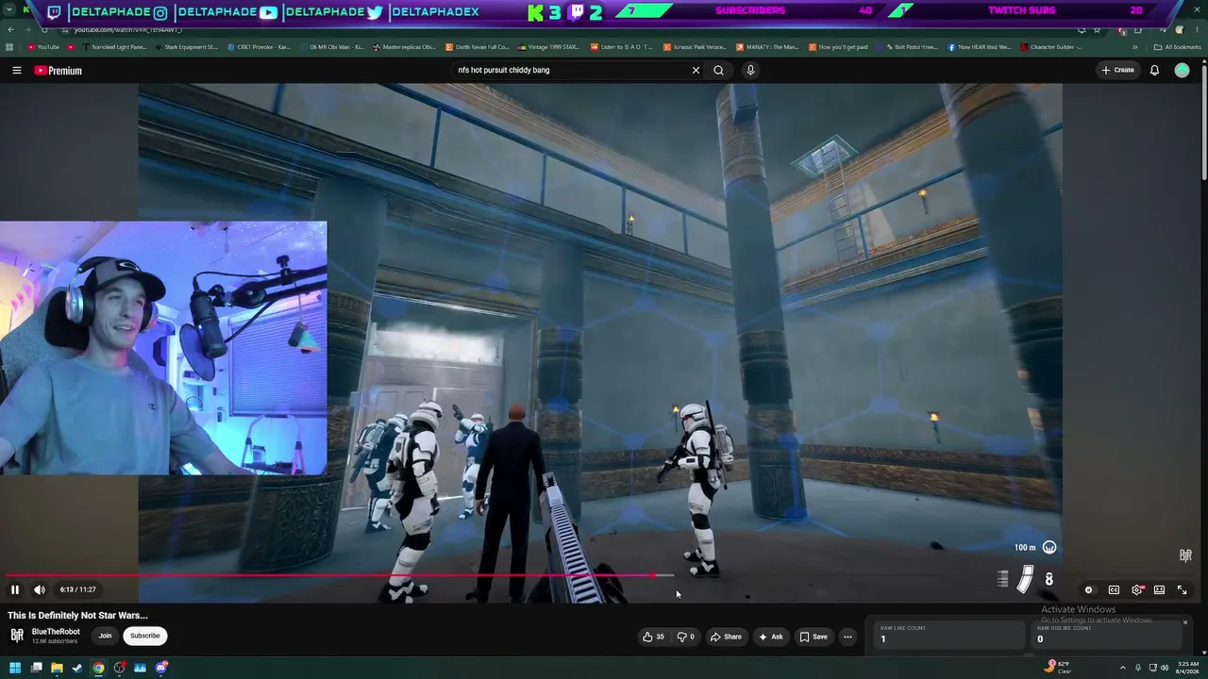
Task: Open Steam from the taskbar
Action: tap(77, 668)
